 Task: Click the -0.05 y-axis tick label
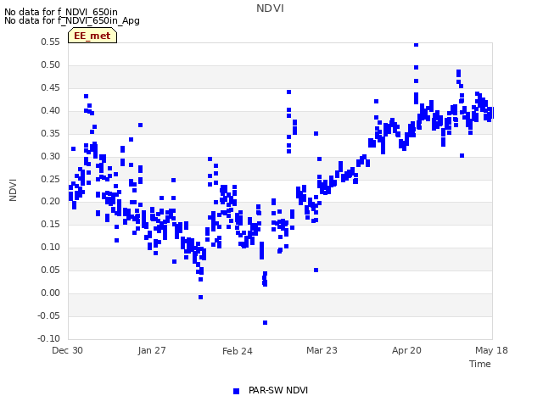coord(49,315)
